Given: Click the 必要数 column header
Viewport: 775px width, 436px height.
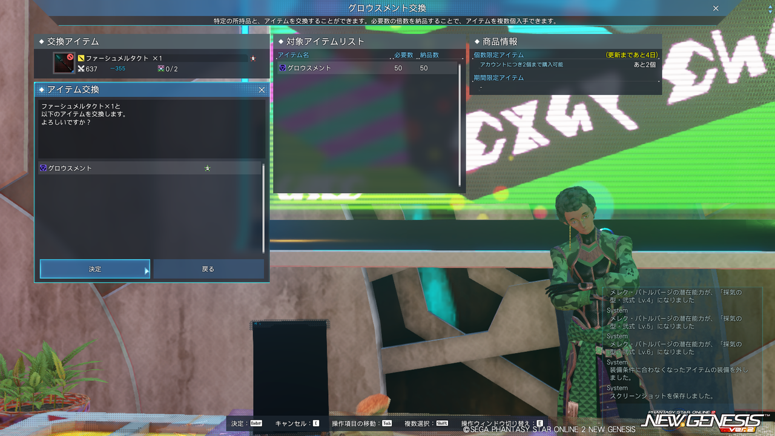Looking at the screenshot, I should [404, 55].
